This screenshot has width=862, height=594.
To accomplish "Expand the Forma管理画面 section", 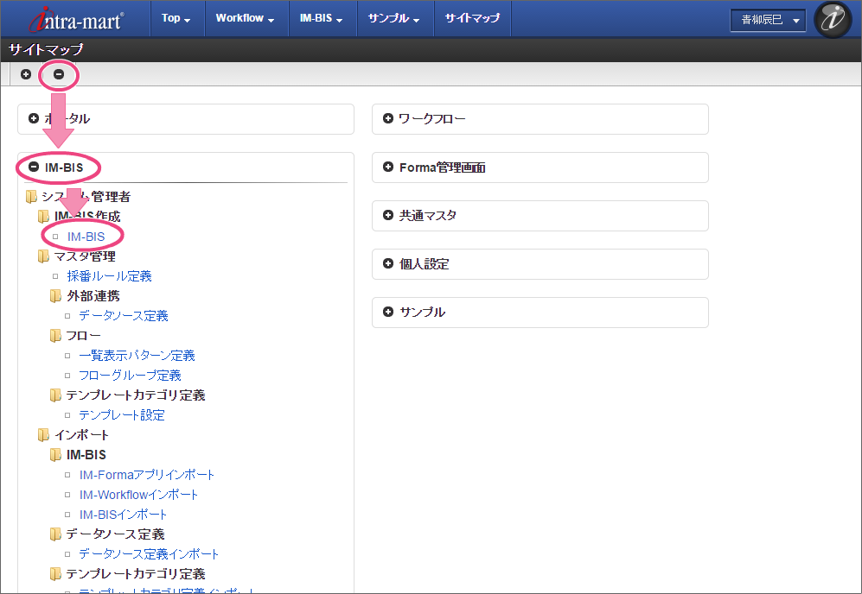I will coord(388,167).
